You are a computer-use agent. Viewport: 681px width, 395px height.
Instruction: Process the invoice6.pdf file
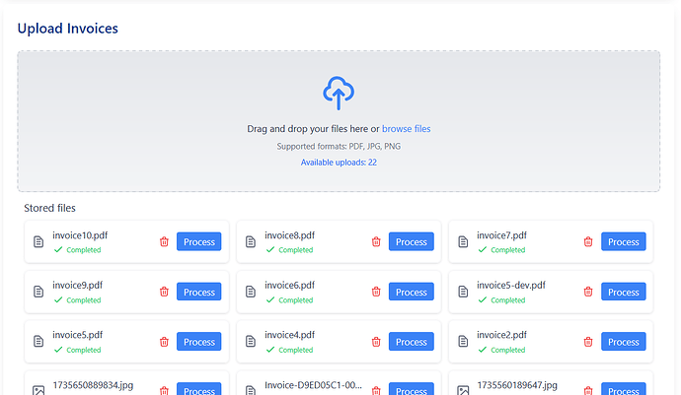pos(412,292)
